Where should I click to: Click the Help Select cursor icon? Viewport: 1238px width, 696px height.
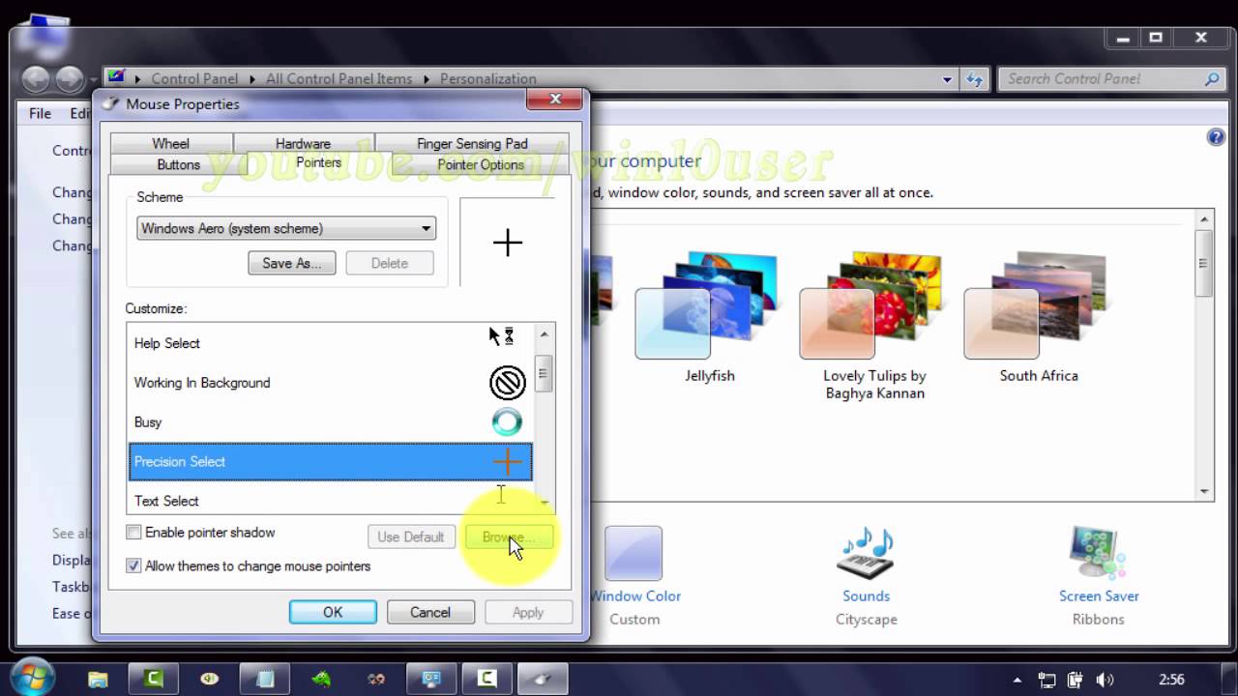[x=501, y=336]
